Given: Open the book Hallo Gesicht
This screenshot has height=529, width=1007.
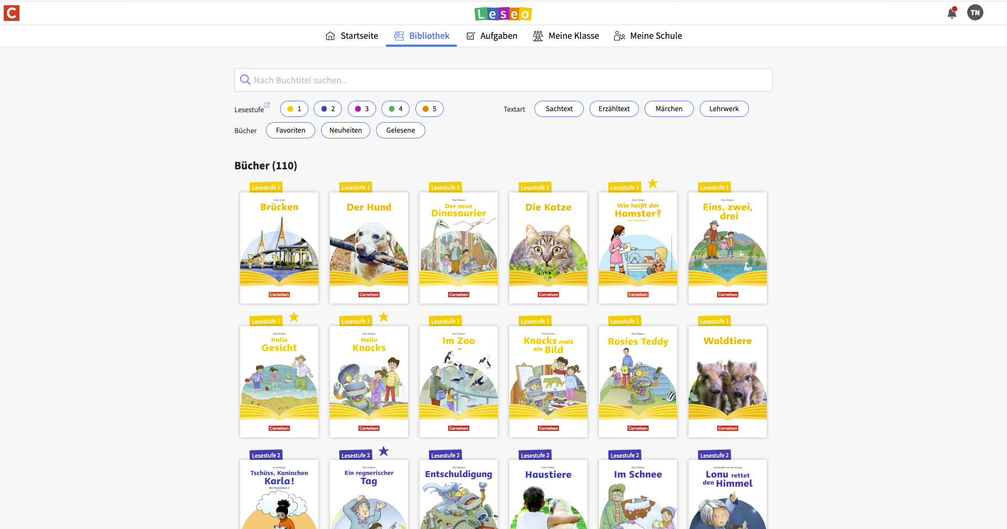Looking at the screenshot, I should 279,382.
